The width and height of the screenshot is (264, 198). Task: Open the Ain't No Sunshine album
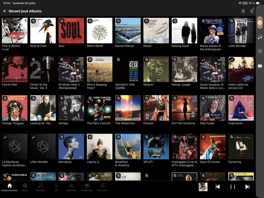184,108
